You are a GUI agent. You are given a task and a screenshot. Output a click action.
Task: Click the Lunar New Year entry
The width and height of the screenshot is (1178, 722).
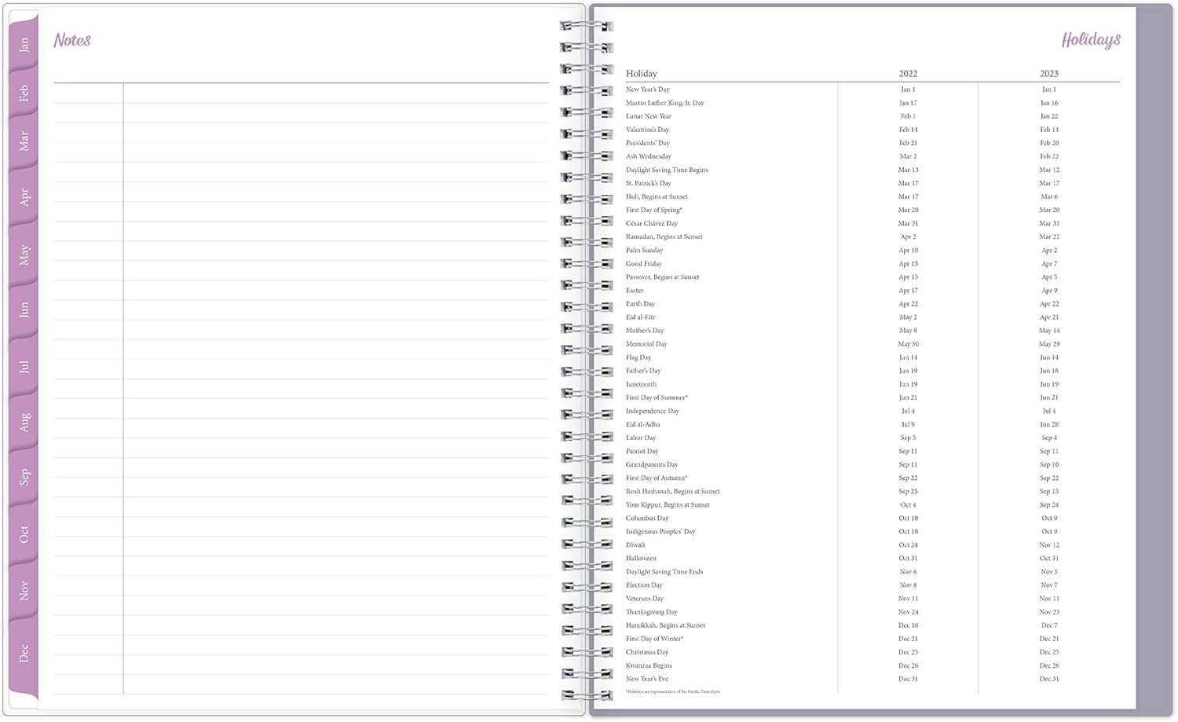[649, 116]
